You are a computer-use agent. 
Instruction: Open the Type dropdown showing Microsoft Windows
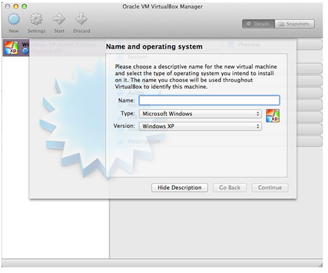point(201,114)
